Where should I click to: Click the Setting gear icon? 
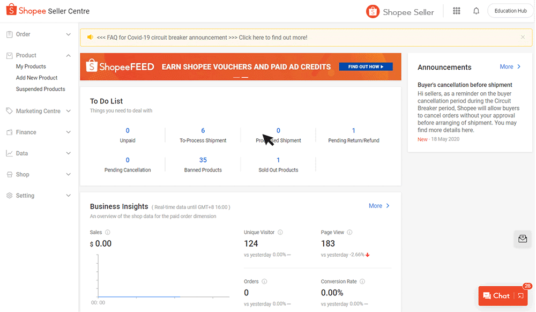click(9, 196)
